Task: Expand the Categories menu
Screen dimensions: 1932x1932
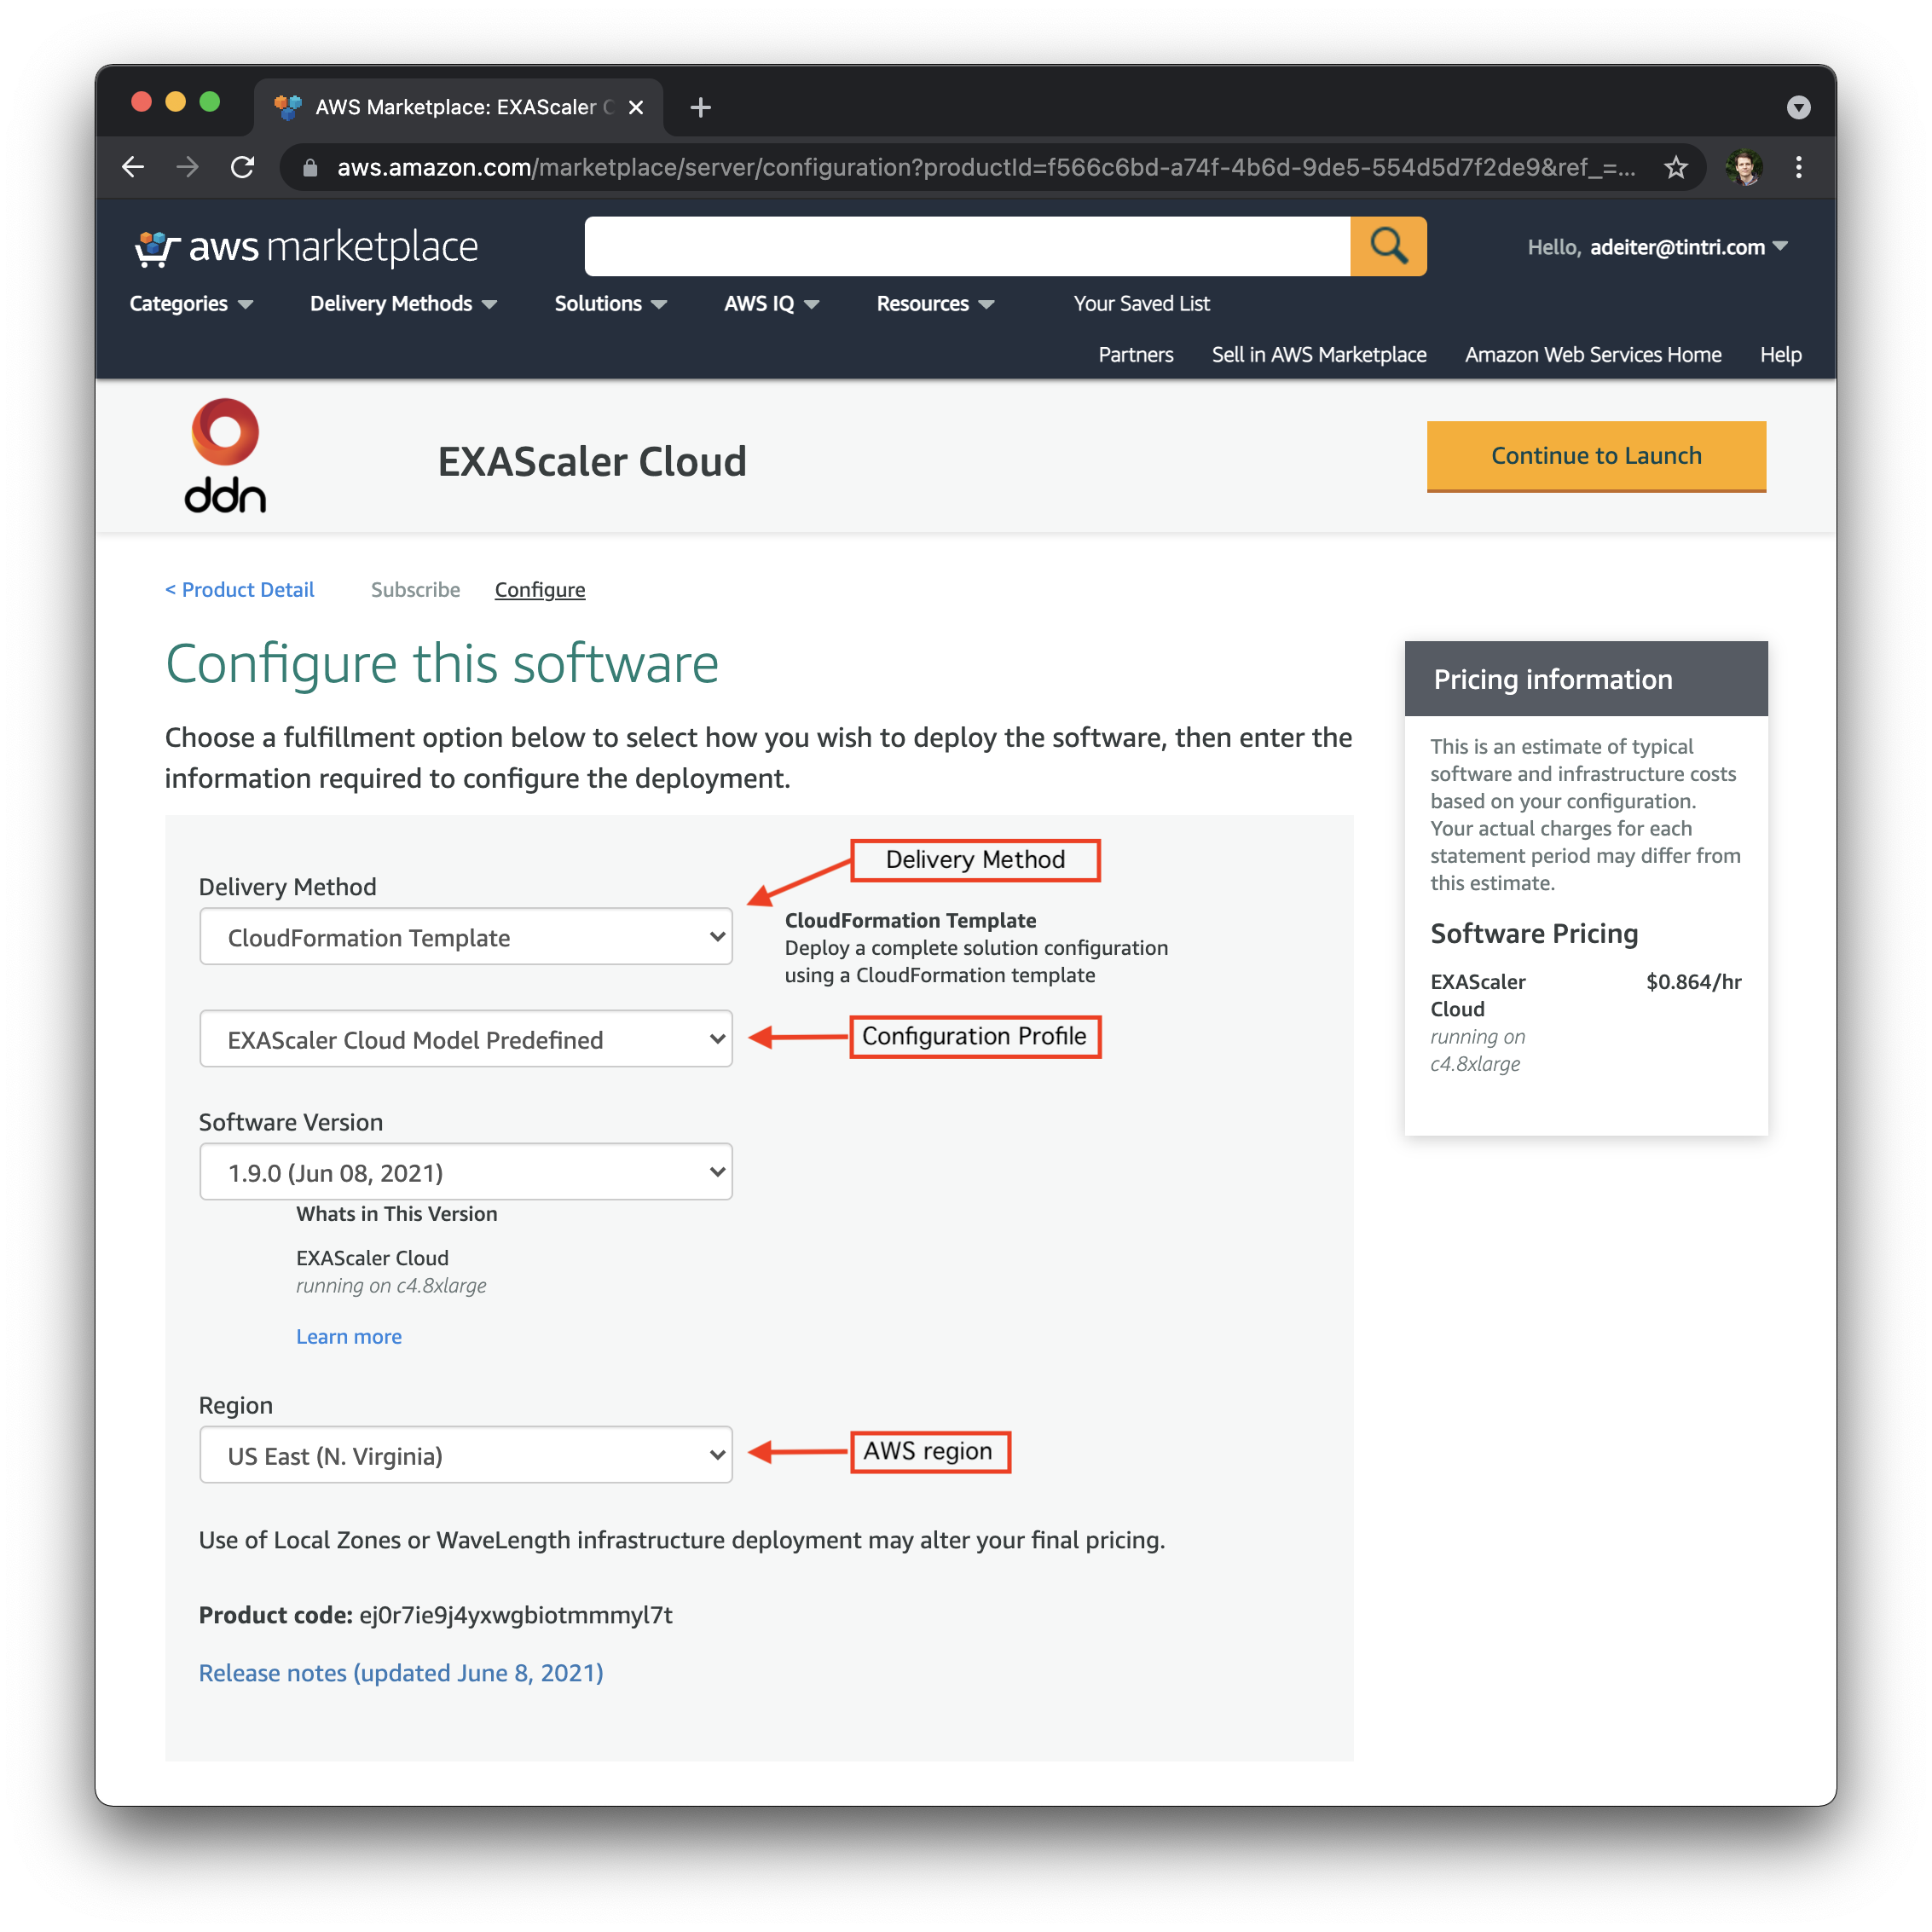Action: coord(190,304)
